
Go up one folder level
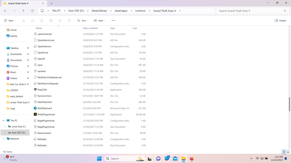pos(23,11)
